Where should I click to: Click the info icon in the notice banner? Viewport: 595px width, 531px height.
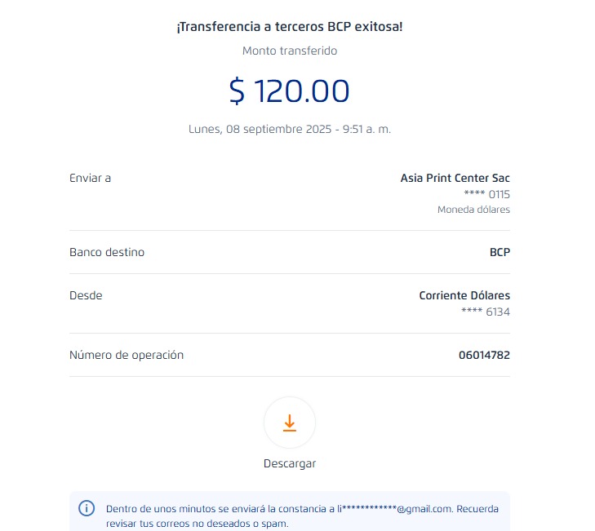tap(87, 508)
